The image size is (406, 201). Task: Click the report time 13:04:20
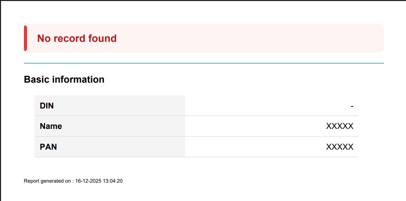coord(113,181)
